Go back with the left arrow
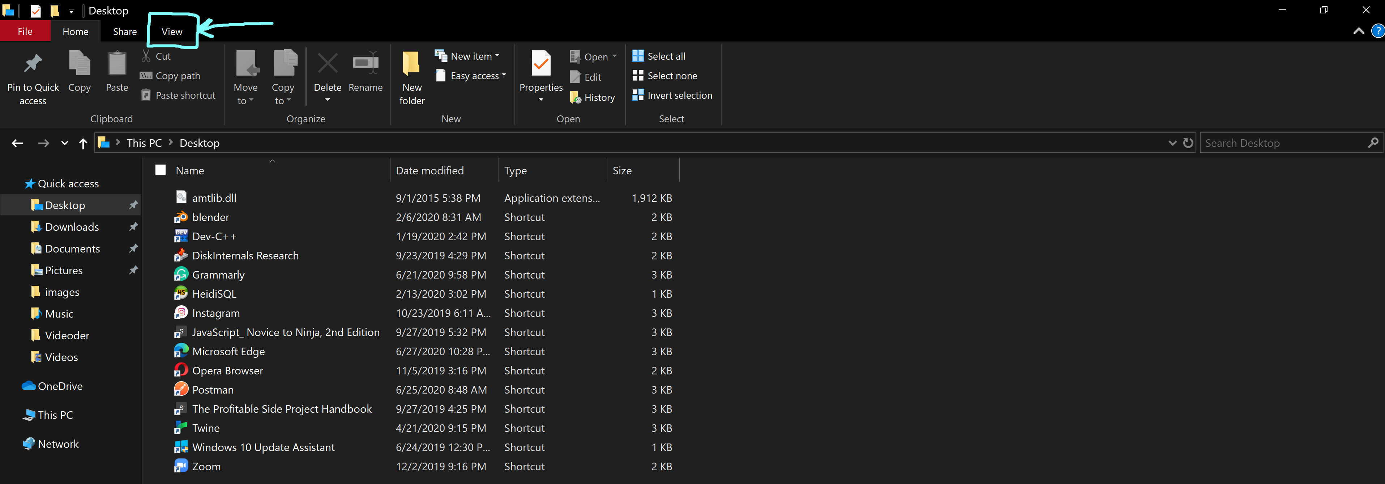The height and width of the screenshot is (484, 1385). 17,143
